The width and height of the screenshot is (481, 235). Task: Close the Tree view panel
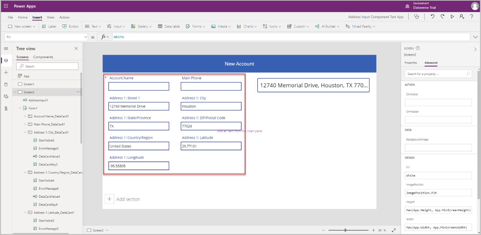(76, 48)
